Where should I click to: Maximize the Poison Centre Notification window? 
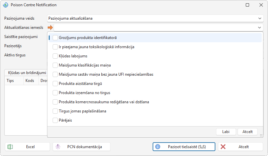tap(247, 5)
